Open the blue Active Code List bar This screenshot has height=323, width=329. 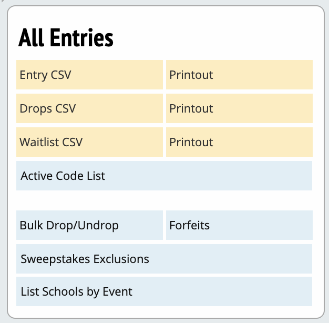point(164,176)
